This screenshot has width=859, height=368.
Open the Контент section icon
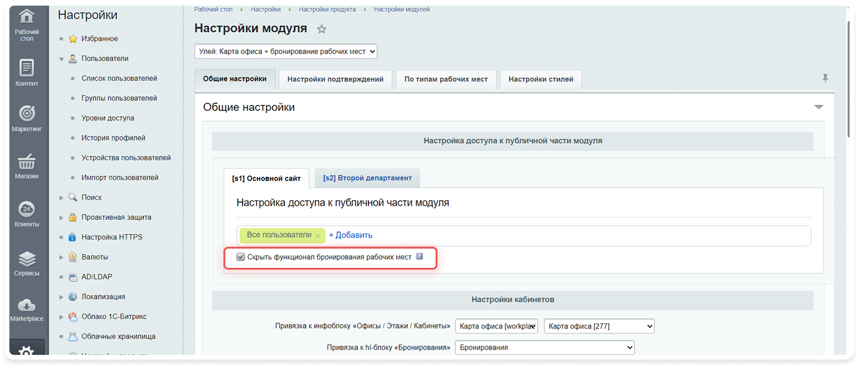coord(27,68)
